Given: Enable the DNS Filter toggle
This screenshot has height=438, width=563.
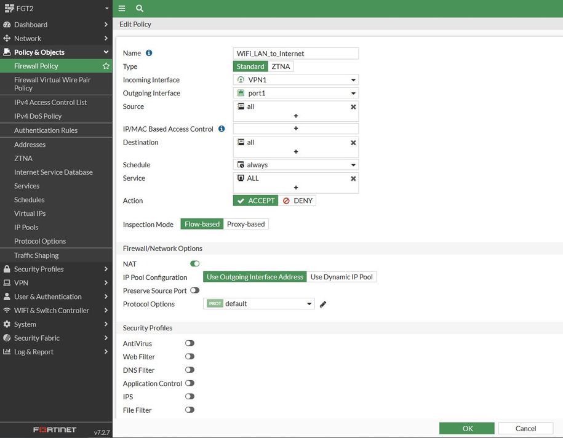Looking at the screenshot, I should 190,370.
